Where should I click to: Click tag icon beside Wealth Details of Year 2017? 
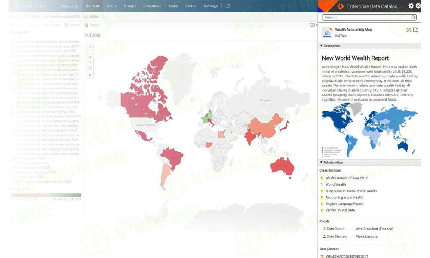tap(322, 178)
